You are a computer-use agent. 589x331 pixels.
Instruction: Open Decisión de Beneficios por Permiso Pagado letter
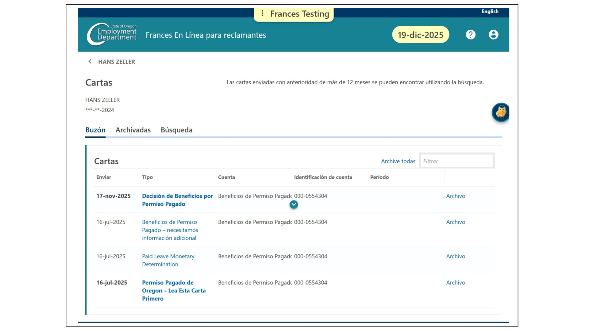click(x=177, y=200)
